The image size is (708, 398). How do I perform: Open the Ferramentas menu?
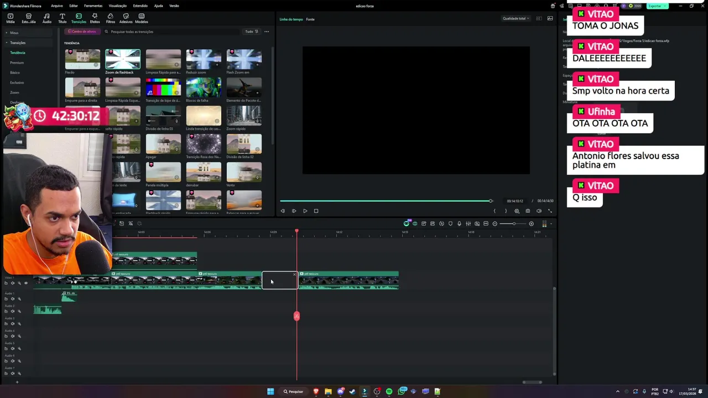(x=93, y=6)
